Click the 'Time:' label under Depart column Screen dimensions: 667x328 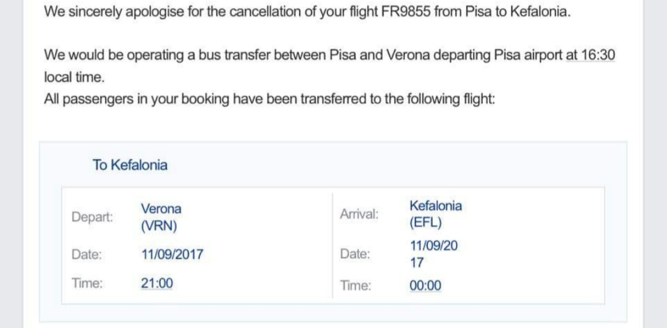(x=87, y=284)
